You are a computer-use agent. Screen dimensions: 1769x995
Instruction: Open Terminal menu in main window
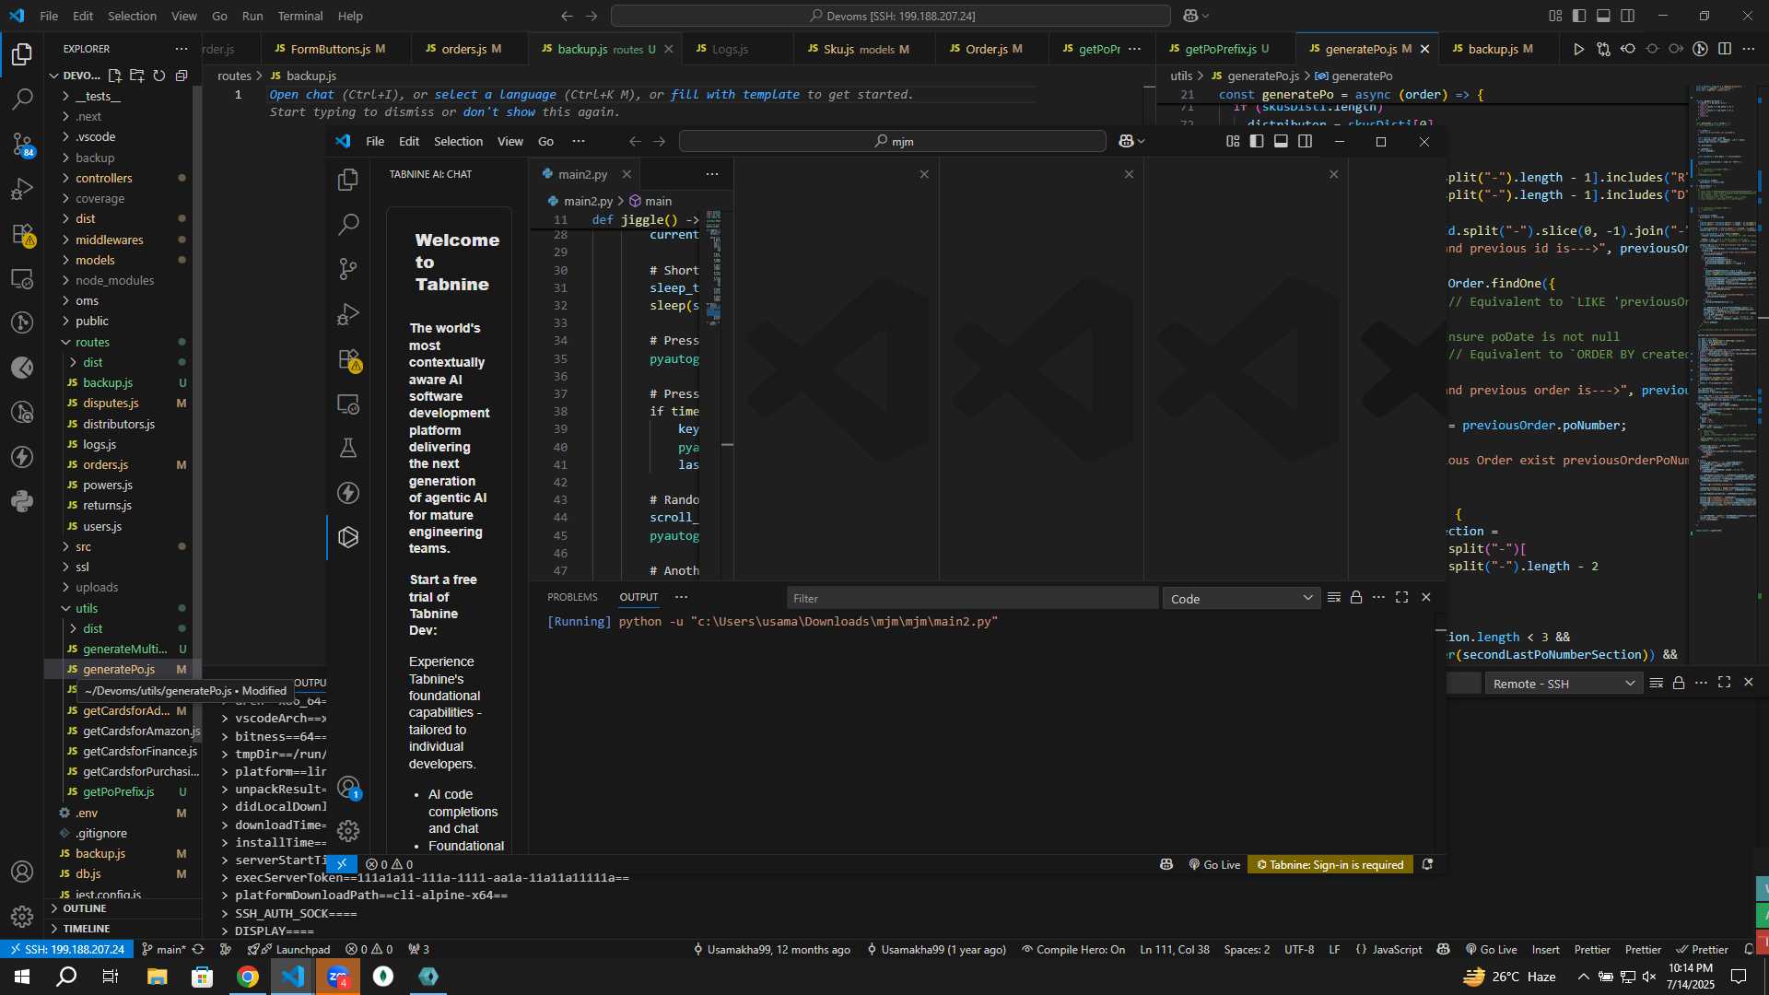pos(300,16)
